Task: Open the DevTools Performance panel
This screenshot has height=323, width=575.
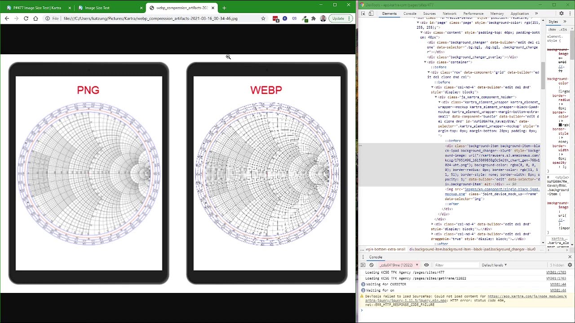Action: tap(473, 13)
